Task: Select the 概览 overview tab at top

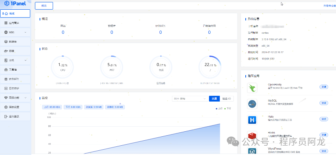Action: (x=44, y=6)
